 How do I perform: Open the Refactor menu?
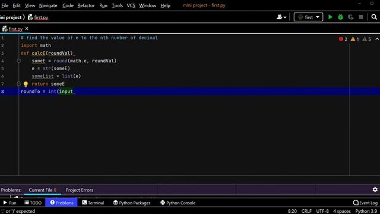[x=86, y=5]
